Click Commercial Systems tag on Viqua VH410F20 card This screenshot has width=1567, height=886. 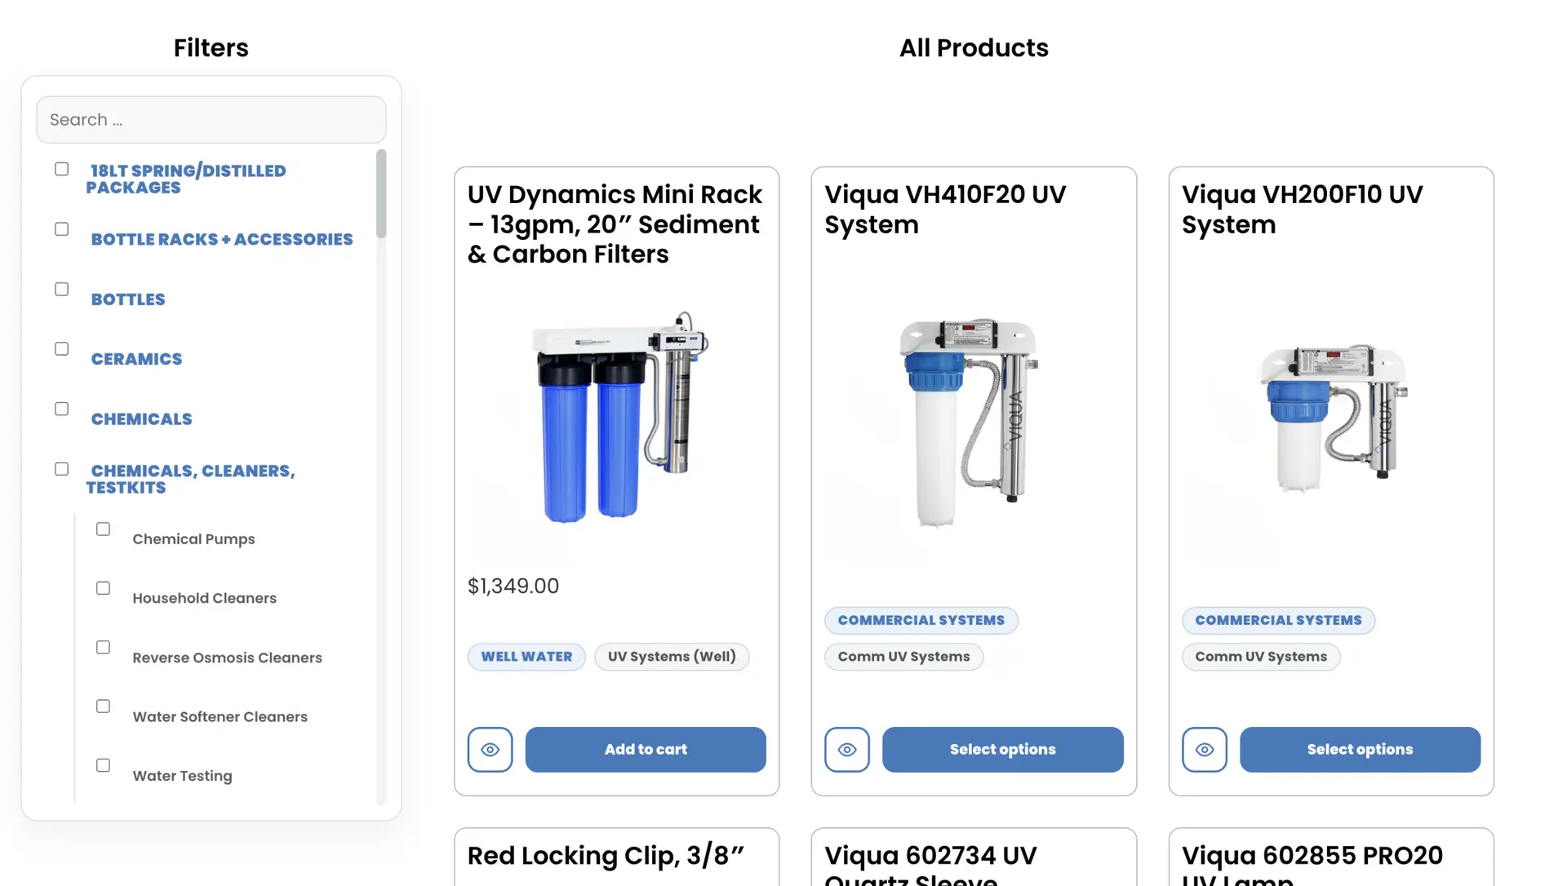pos(921,621)
